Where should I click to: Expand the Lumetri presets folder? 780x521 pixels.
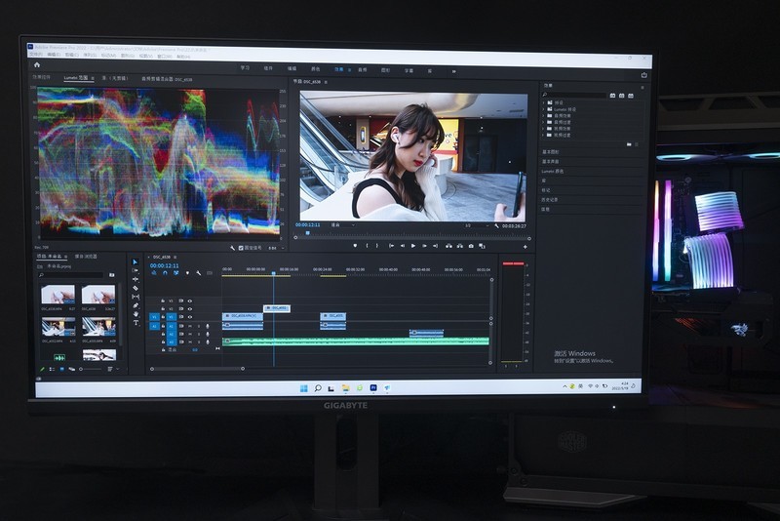point(545,108)
